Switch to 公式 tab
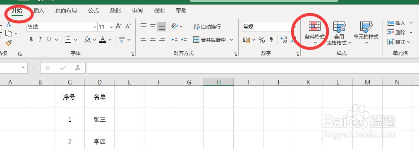This screenshot has height=149, width=419. (x=93, y=11)
